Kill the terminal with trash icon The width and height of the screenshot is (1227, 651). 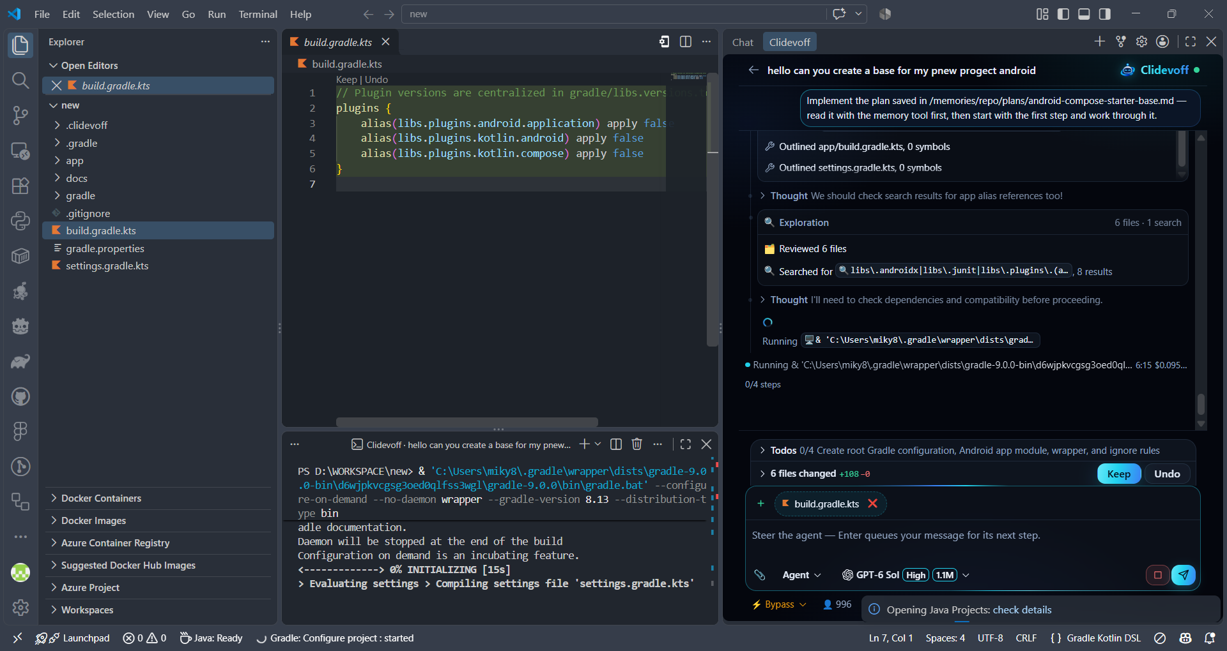(637, 444)
